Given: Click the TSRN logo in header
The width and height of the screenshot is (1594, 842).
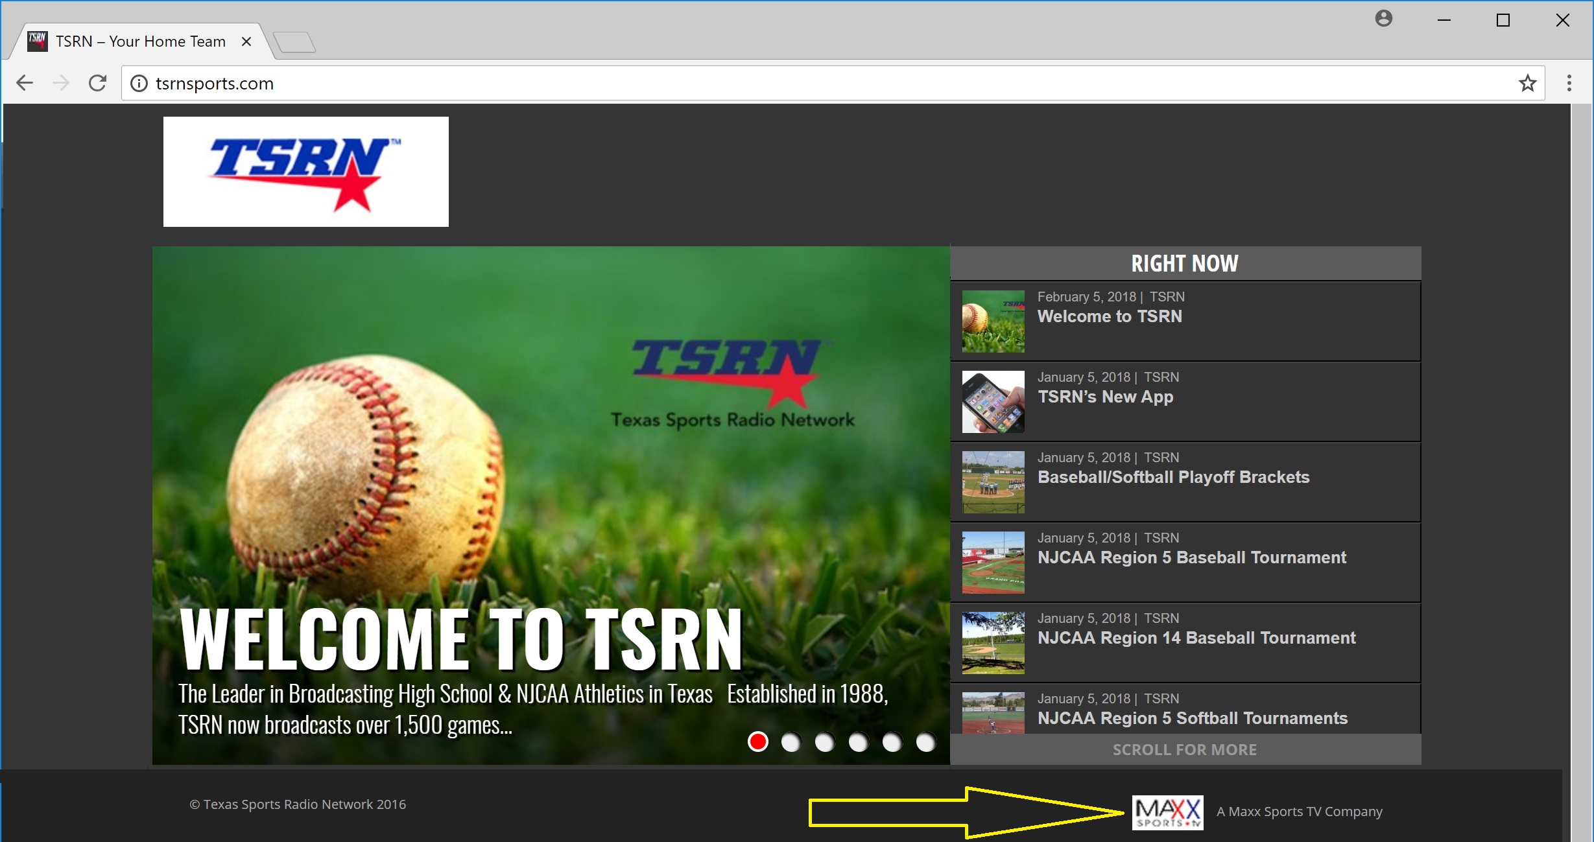Looking at the screenshot, I should point(305,172).
